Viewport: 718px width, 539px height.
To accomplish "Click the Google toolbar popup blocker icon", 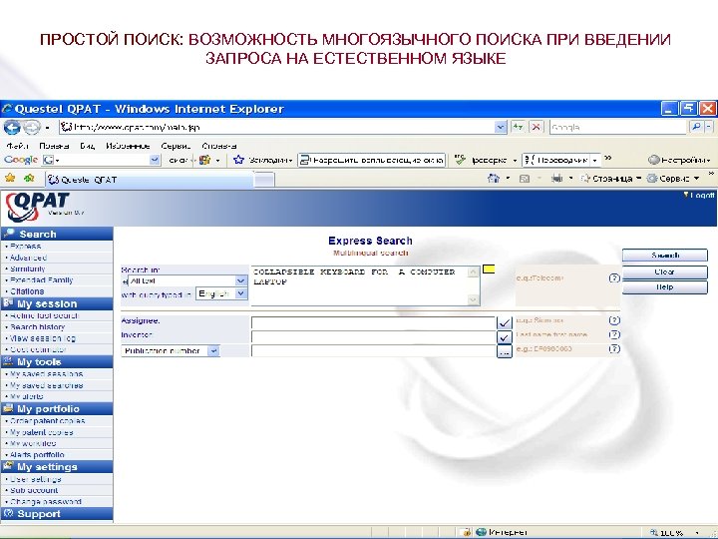I will (304, 160).
